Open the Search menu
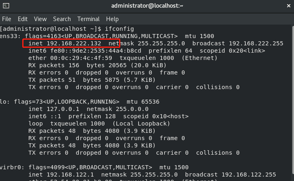 [62, 19]
